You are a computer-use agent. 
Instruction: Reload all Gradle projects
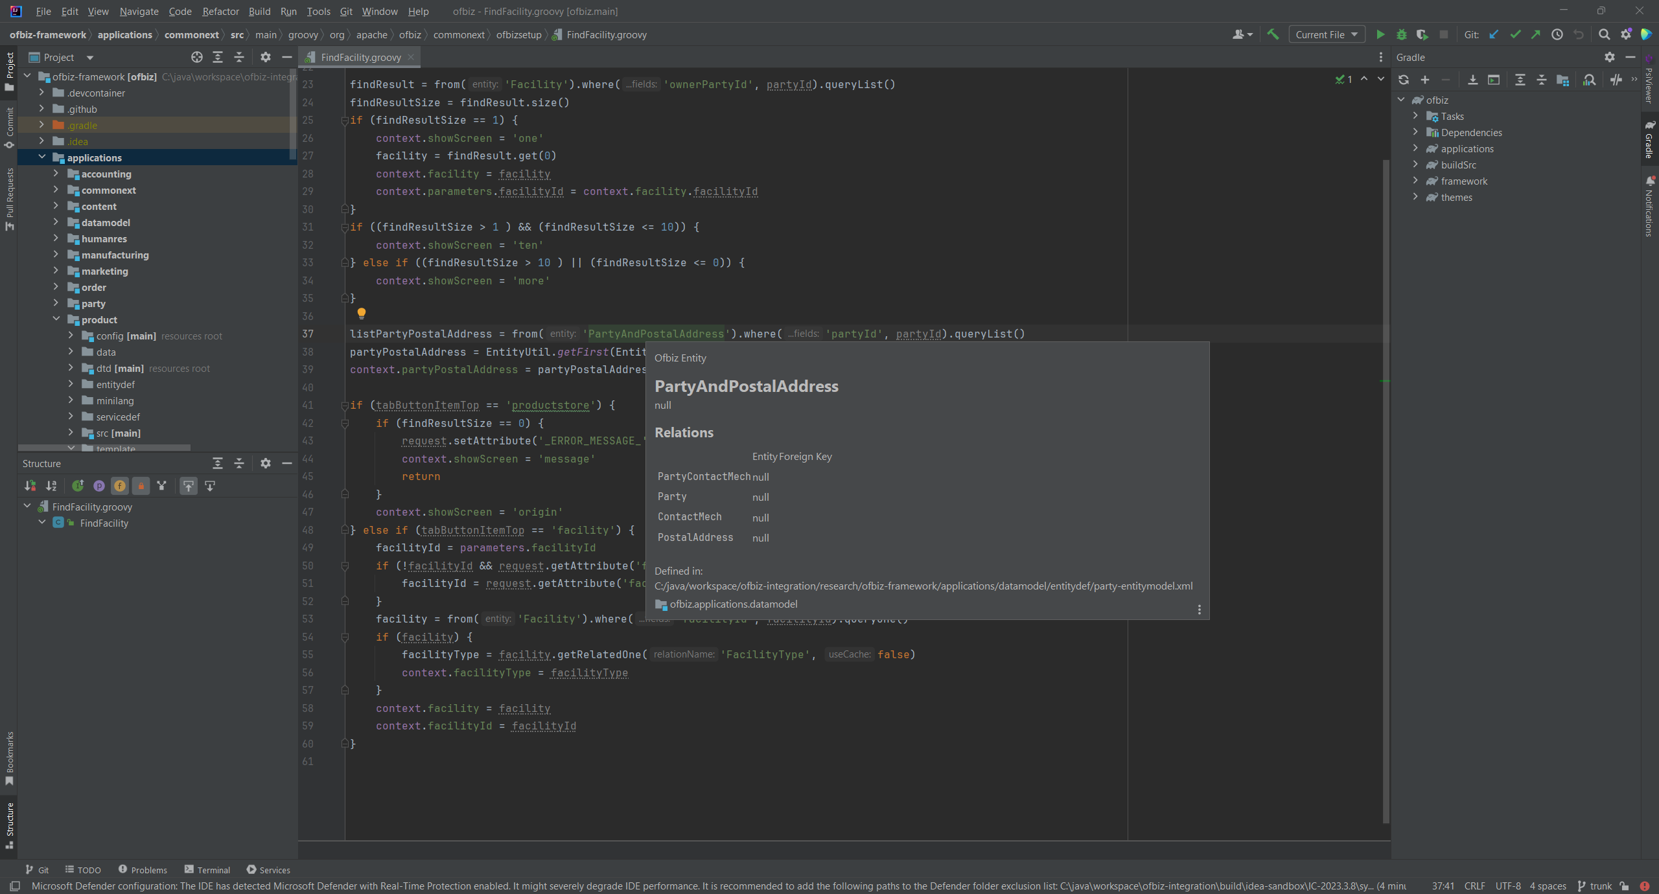pyautogui.click(x=1404, y=80)
